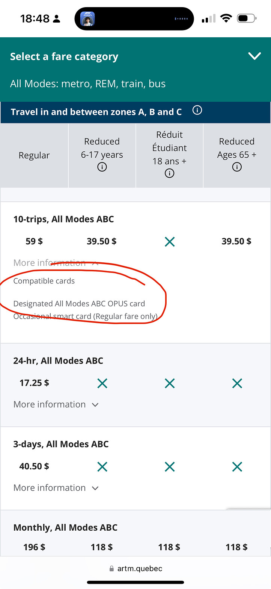Screen dimensions: 271x589
Task: Tap the Select a fare category heading
Action: pos(64,56)
